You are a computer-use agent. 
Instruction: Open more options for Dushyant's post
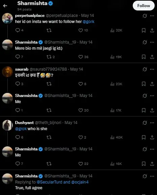coord(152,123)
